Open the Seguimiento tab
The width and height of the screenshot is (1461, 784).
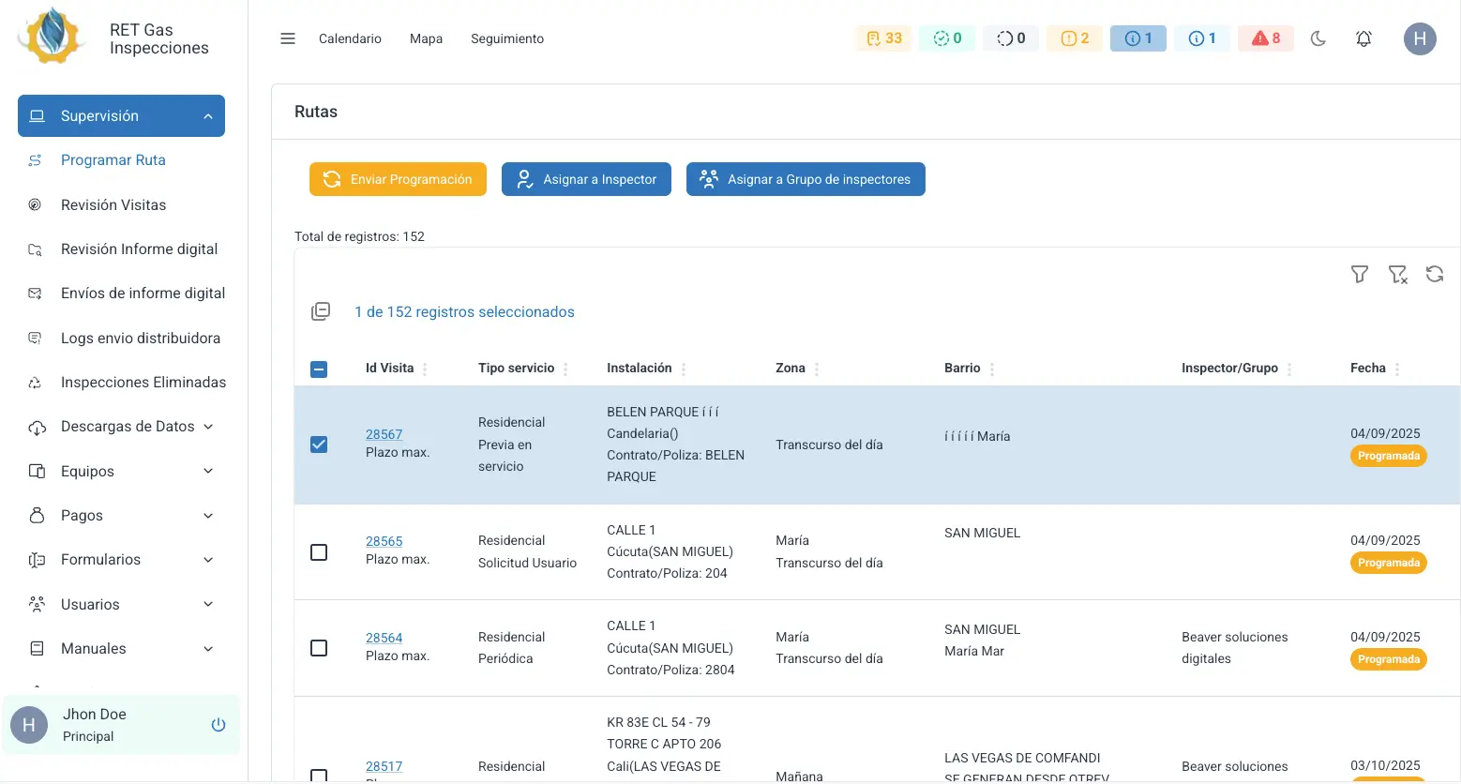click(507, 38)
